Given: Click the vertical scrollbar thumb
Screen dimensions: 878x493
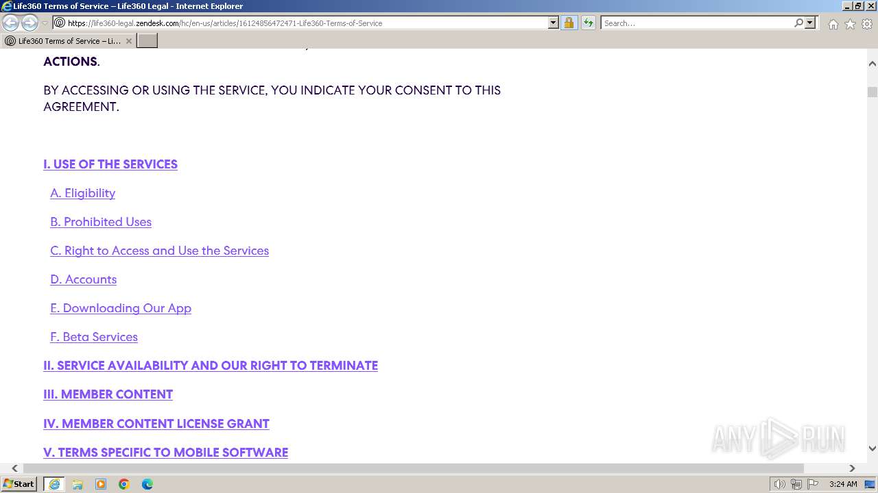Looking at the screenshot, I should (x=873, y=92).
